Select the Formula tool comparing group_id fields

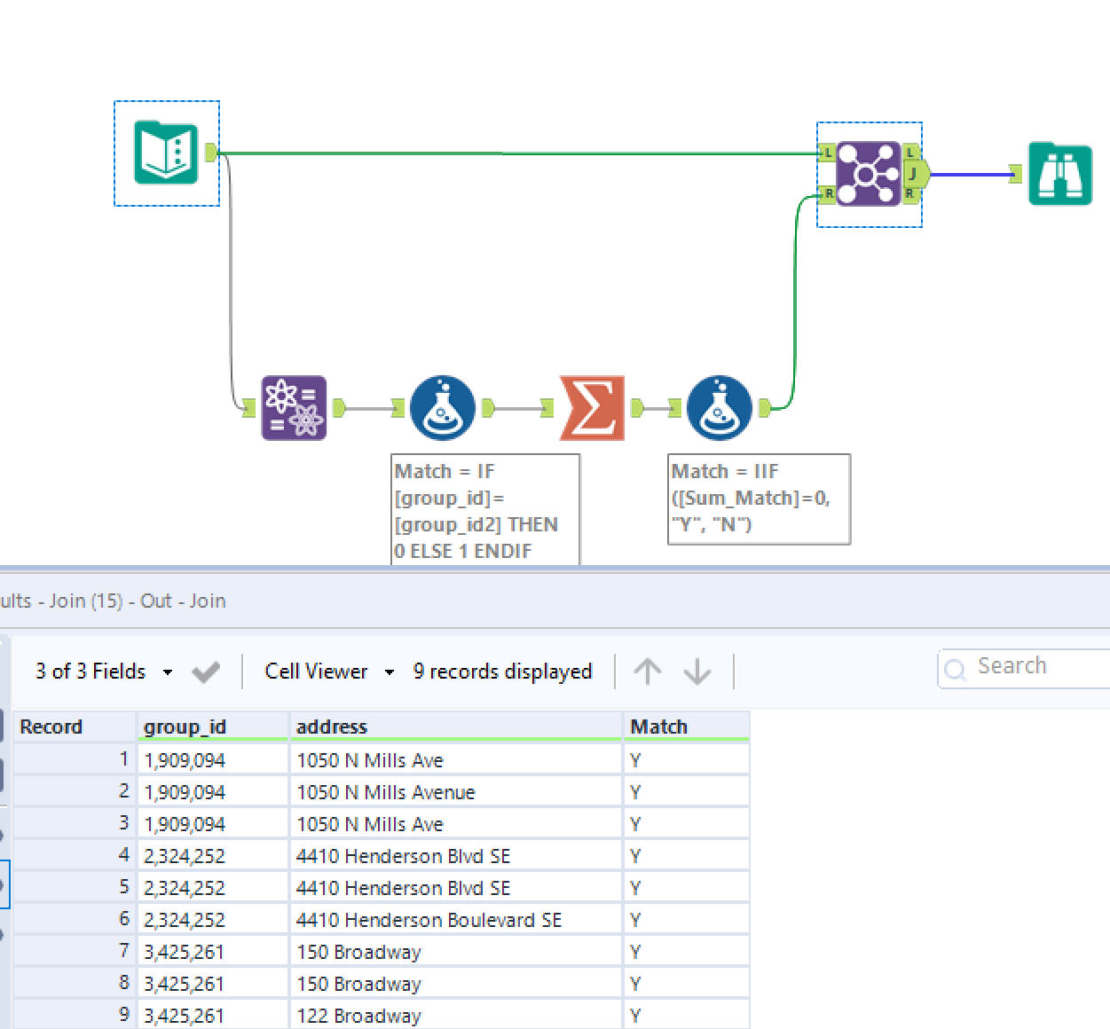[x=442, y=408]
